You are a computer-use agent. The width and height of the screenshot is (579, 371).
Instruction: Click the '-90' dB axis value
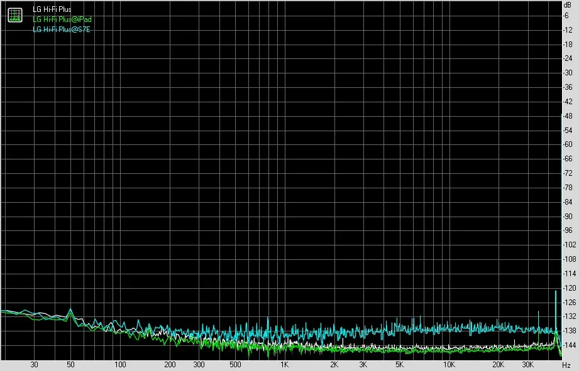(x=568, y=217)
